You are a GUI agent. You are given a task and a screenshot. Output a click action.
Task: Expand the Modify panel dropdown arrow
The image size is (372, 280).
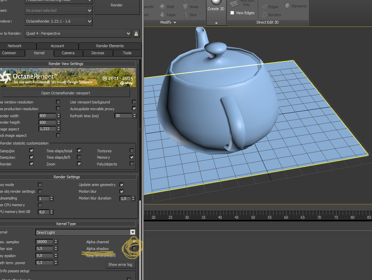pyautogui.click(x=175, y=23)
